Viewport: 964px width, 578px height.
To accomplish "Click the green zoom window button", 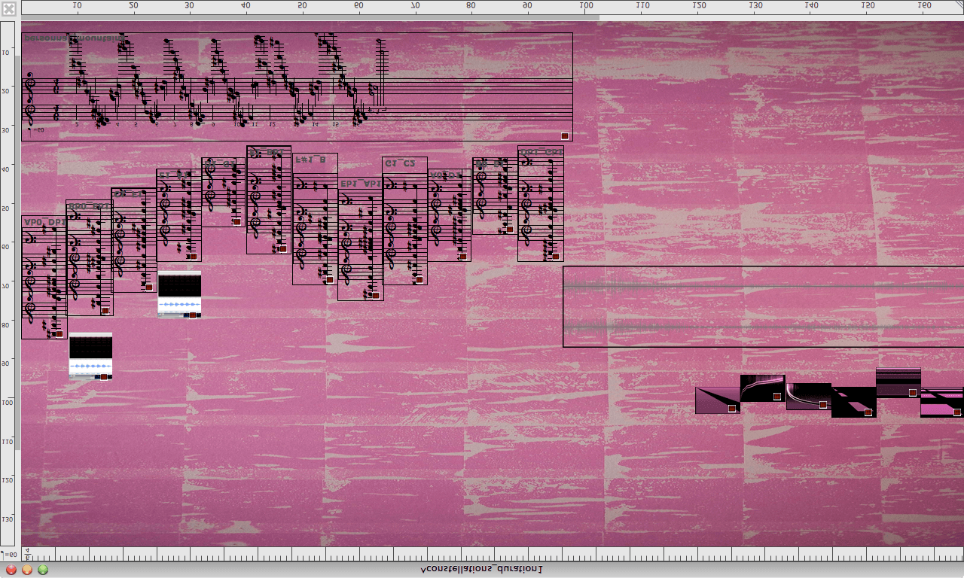I will pyautogui.click(x=43, y=570).
